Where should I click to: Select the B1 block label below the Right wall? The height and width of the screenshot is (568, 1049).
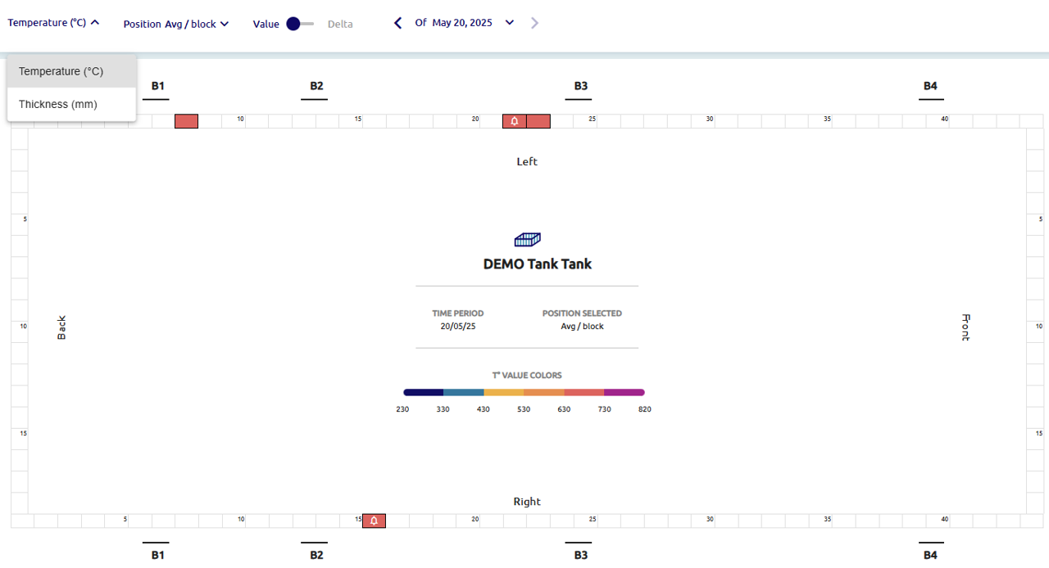[x=158, y=556]
